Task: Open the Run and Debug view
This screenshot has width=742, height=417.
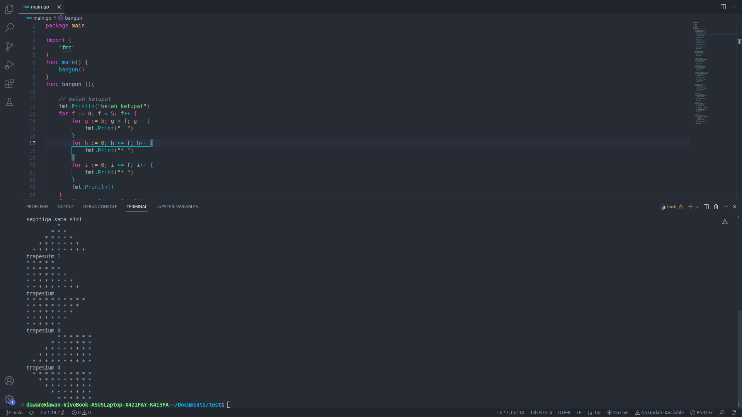Action: (9, 65)
